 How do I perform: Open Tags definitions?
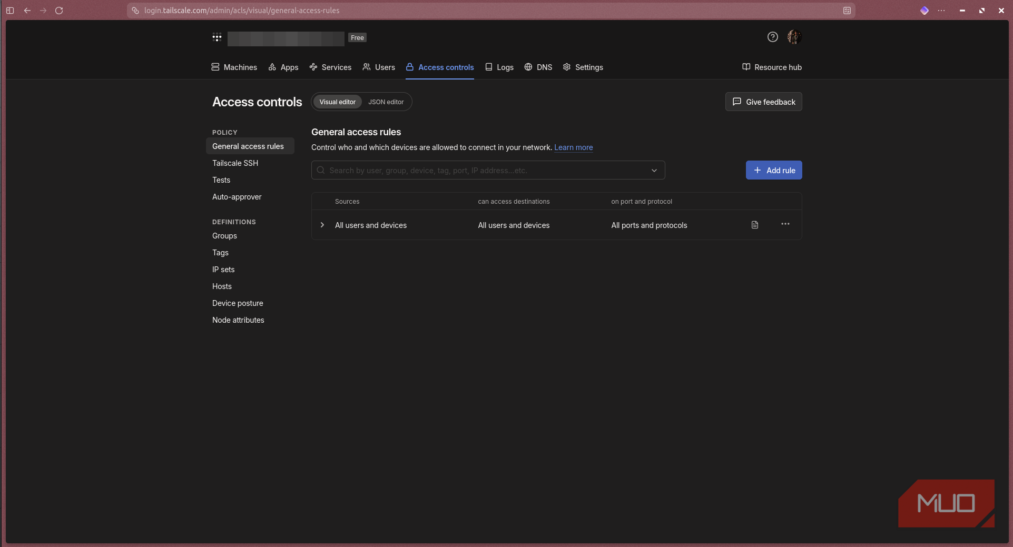tap(220, 253)
